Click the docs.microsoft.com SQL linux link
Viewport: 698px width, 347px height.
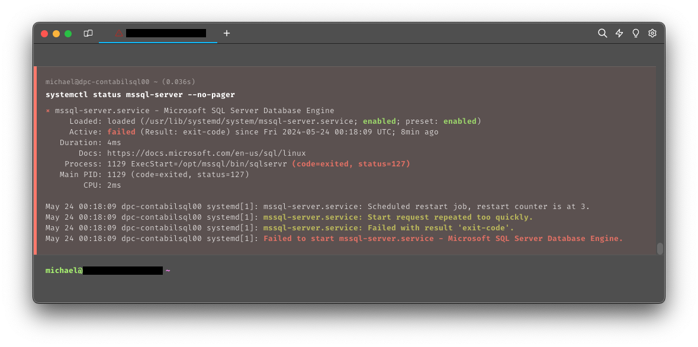207,153
